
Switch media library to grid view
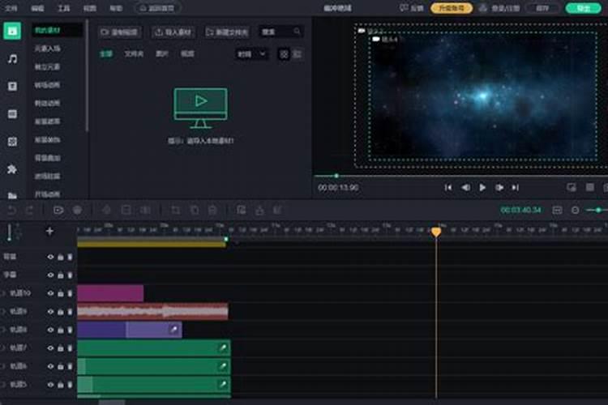point(284,54)
